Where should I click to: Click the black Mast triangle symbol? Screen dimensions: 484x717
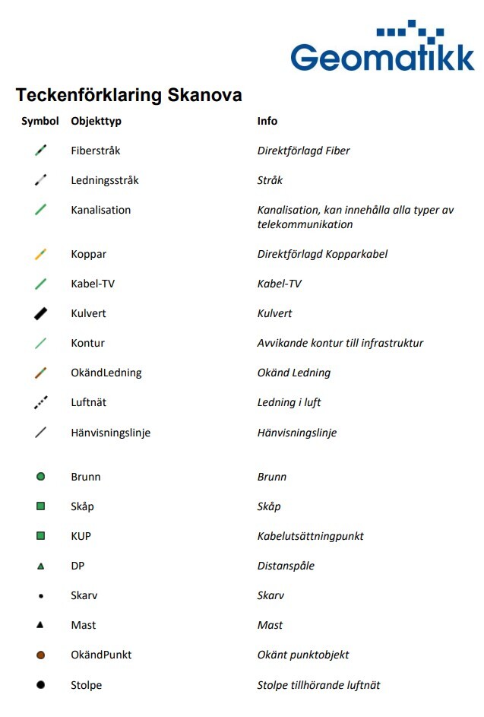coord(41,625)
